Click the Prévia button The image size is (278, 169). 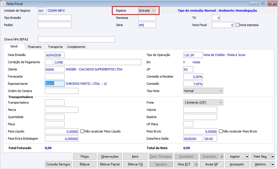click(x=85, y=156)
